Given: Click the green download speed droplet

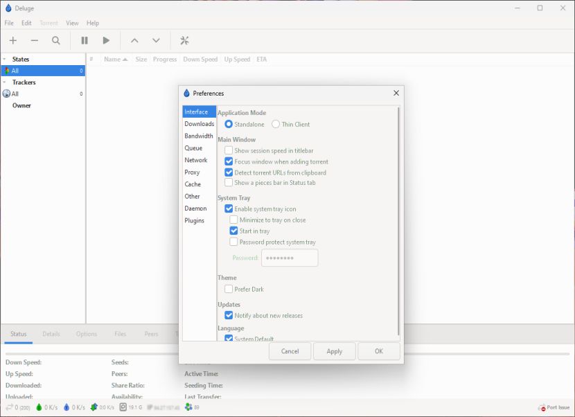Looking at the screenshot, I should [x=39, y=407].
